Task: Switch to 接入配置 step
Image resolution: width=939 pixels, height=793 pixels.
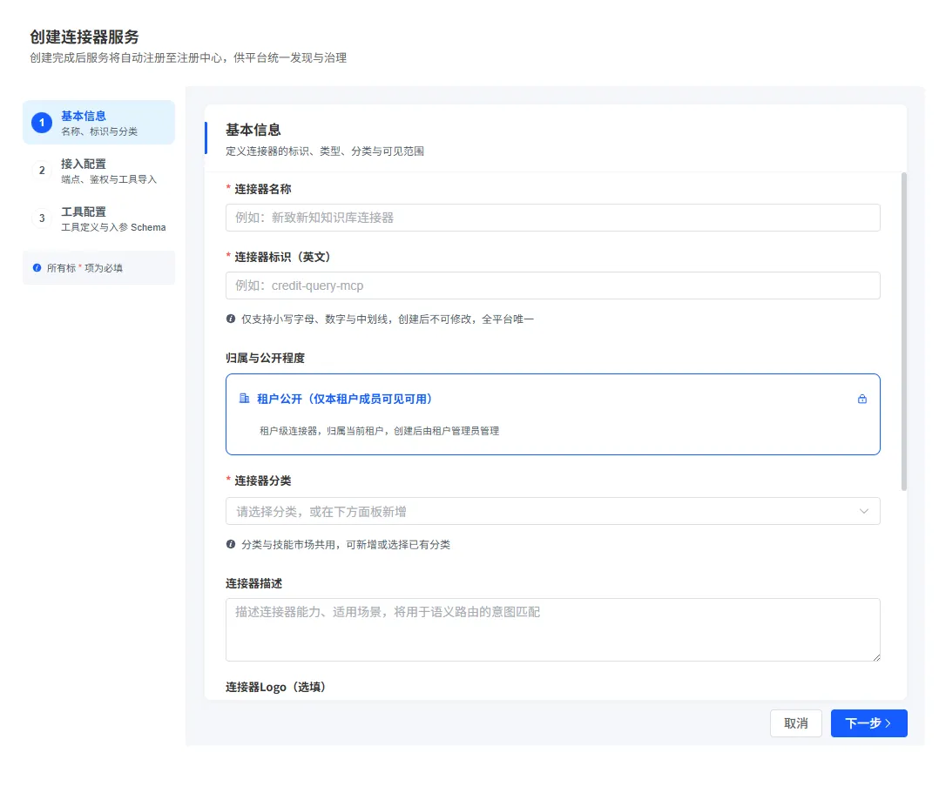Action: [x=98, y=171]
